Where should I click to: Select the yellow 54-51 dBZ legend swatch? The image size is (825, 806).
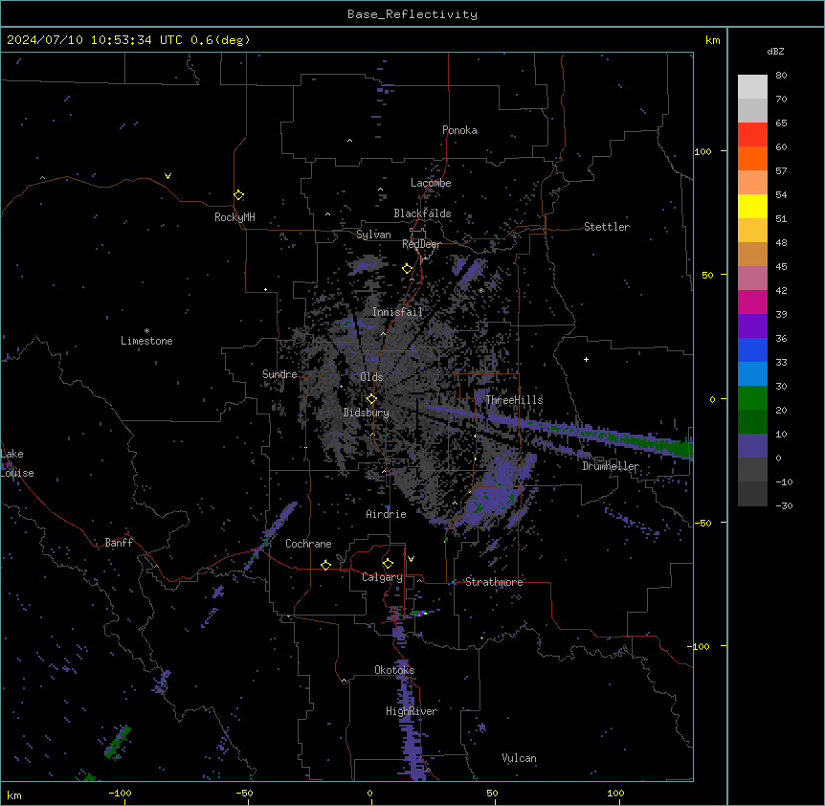(x=752, y=206)
